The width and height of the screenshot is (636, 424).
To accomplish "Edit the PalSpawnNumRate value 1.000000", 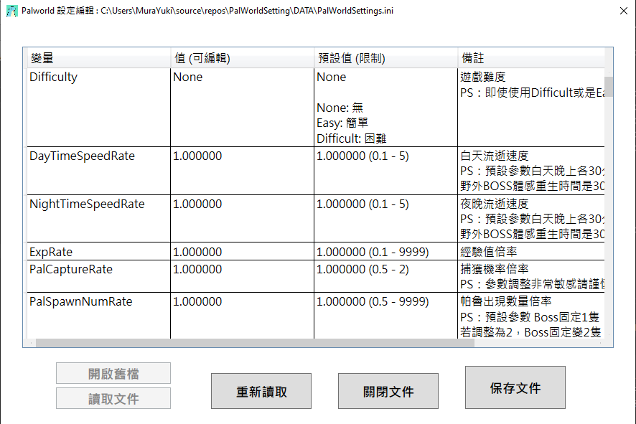I will (x=242, y=316).
